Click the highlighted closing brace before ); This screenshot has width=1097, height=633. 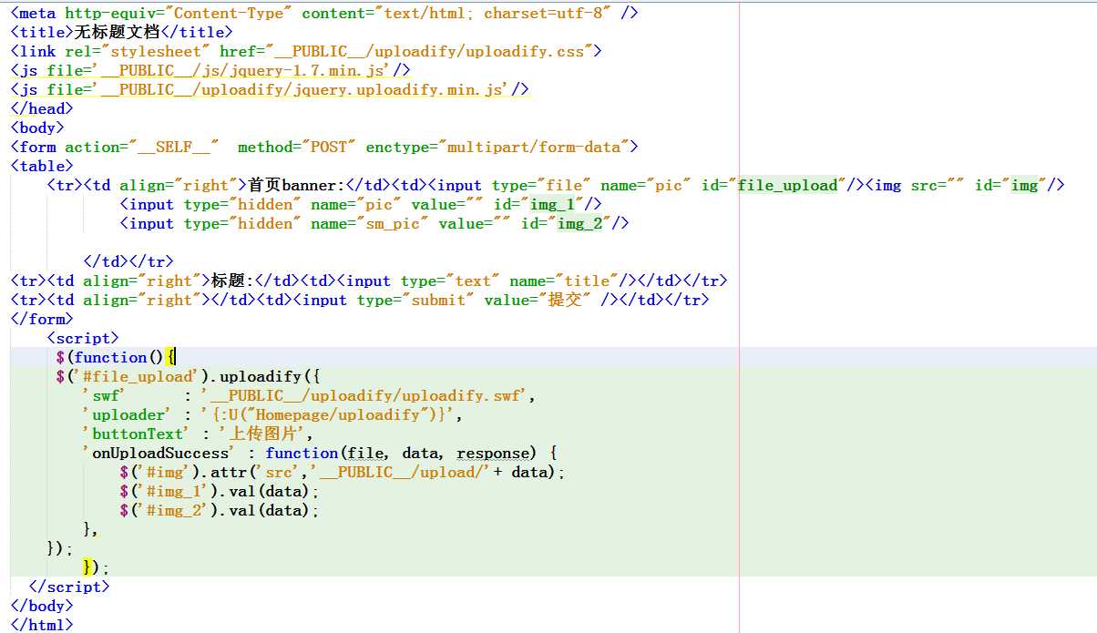[87, 567]
